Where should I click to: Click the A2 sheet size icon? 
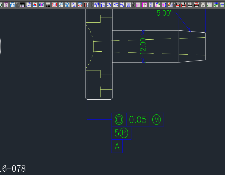[x=54, y=5]
